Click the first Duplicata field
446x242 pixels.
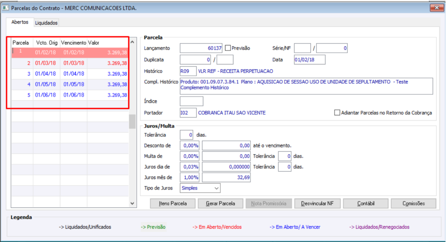(196, 60)
